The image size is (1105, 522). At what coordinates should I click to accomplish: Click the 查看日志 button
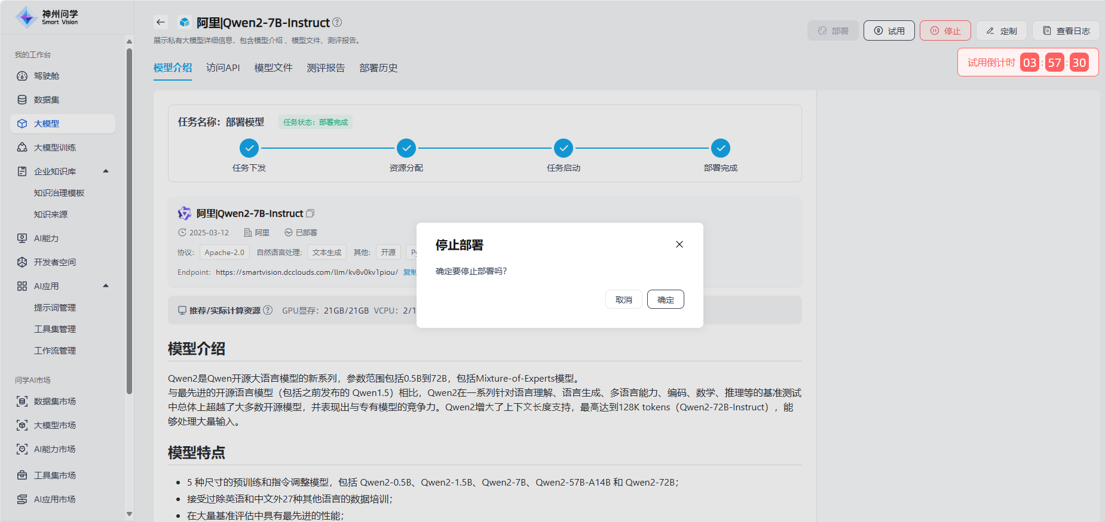pyautogui.click(x=1066, y=31)
